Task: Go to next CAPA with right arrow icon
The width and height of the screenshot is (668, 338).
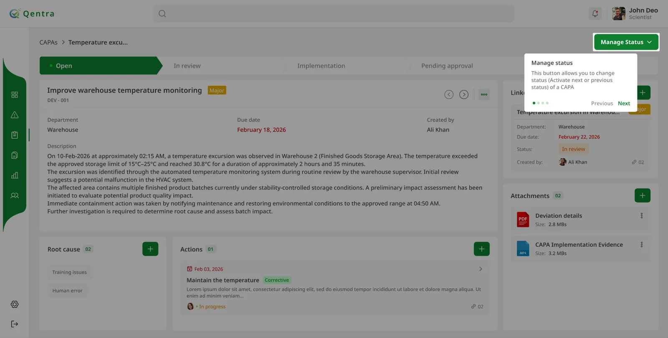Action: [464, 95]
